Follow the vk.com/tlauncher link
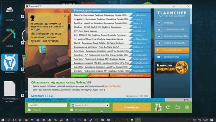 point(113,86)
